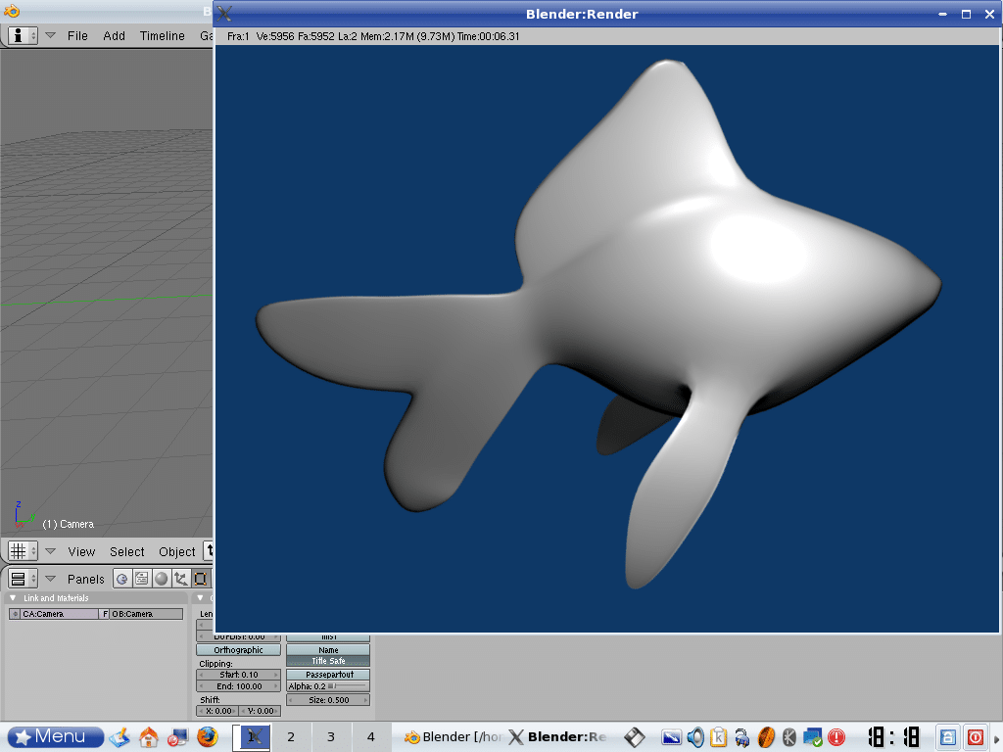Open the Logic context panel icon

coord(122,579)
